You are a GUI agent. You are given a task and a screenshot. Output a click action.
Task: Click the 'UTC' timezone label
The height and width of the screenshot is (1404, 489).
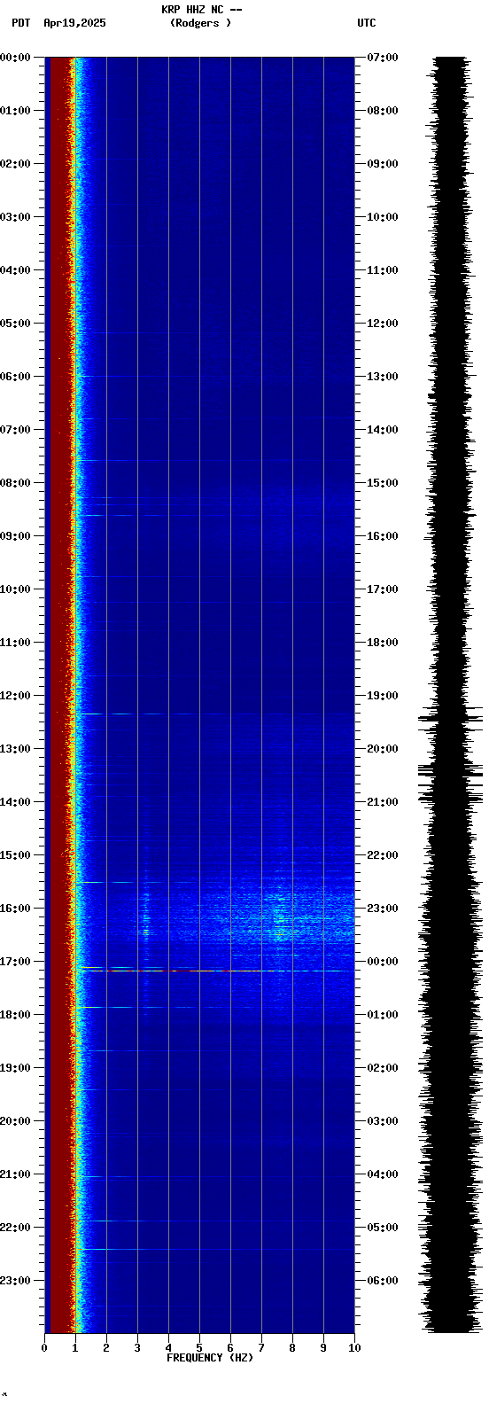pyautogui.click(x=367, y=23)
